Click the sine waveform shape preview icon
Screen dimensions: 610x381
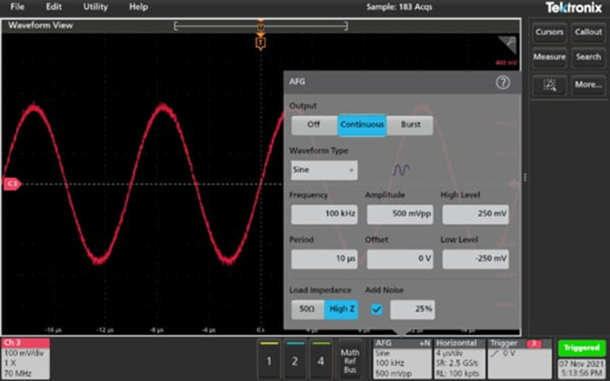[401, 170]
